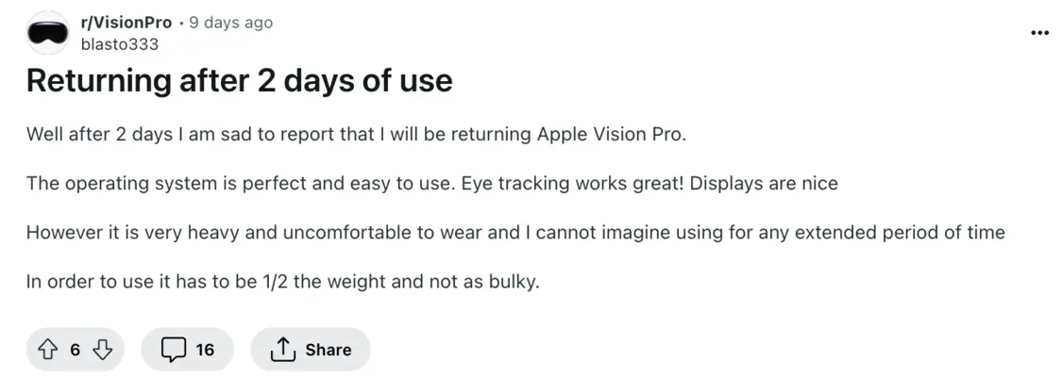Click the words "extended period of time"
This screenshot has height=378, width=1062.
pyautogui.click(x=900, y=233)
